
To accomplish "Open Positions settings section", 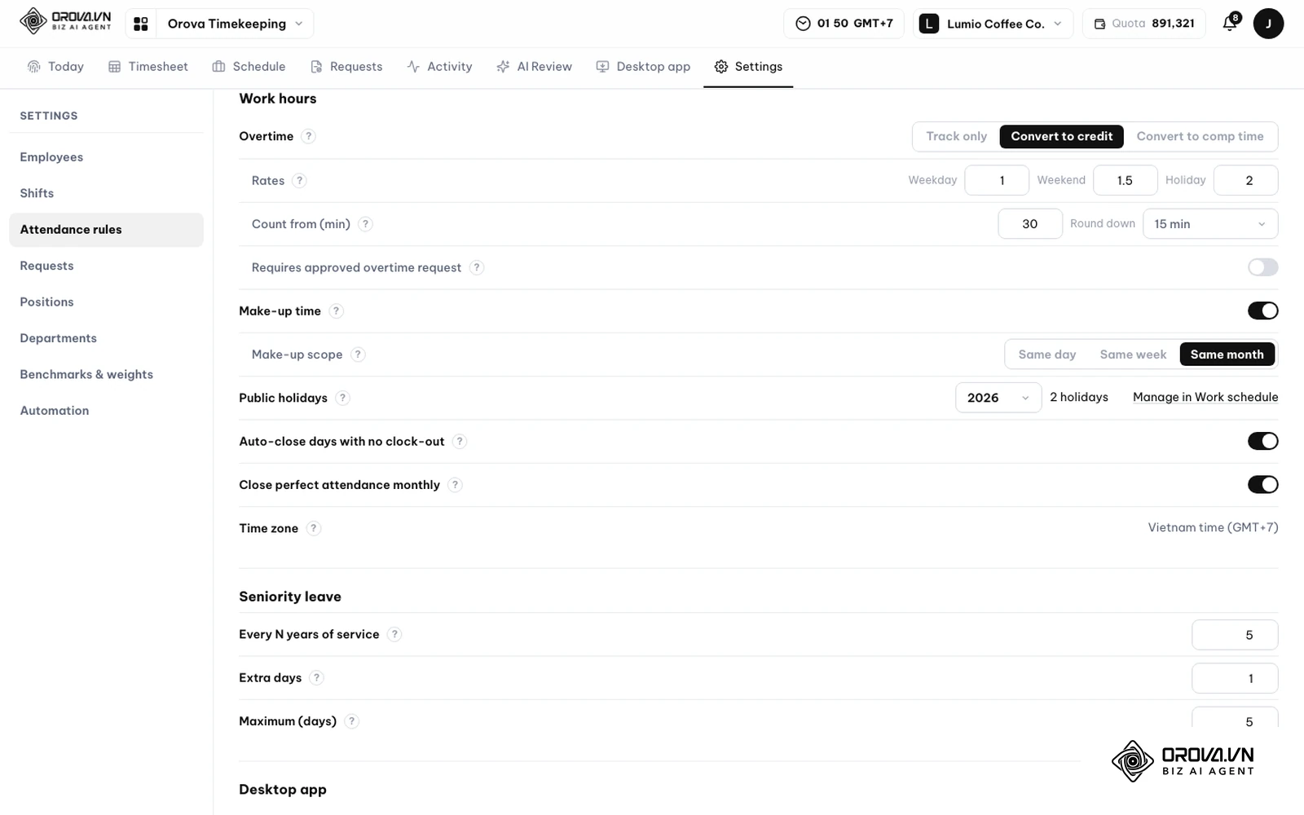I will click(x=106, y=302).
